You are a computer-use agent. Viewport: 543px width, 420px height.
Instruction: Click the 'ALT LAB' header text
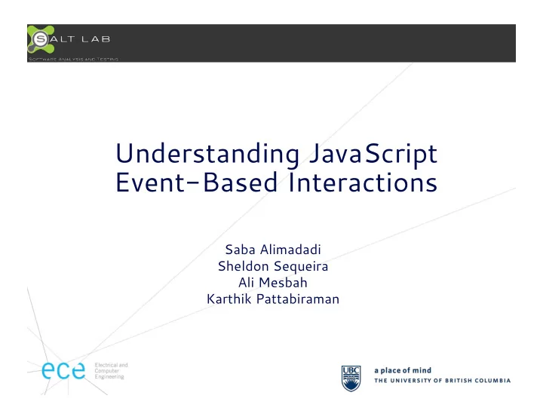tap(80, 39)
